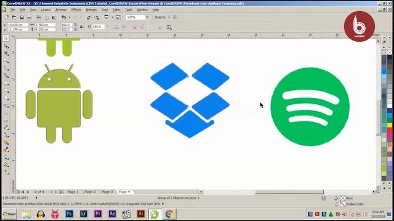This screenshot has height=221, width=394.
Task: Select the Pick tool in toolbox
Action: (x=6, y=38)
